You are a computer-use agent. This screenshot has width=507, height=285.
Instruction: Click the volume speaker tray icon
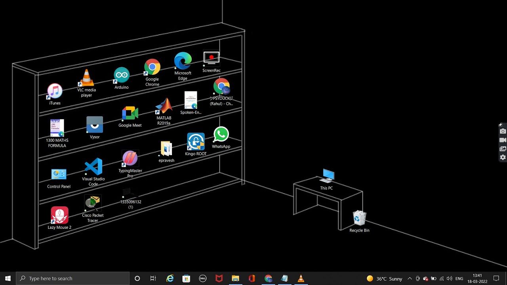pyautogui.click(x=449, y=279)
